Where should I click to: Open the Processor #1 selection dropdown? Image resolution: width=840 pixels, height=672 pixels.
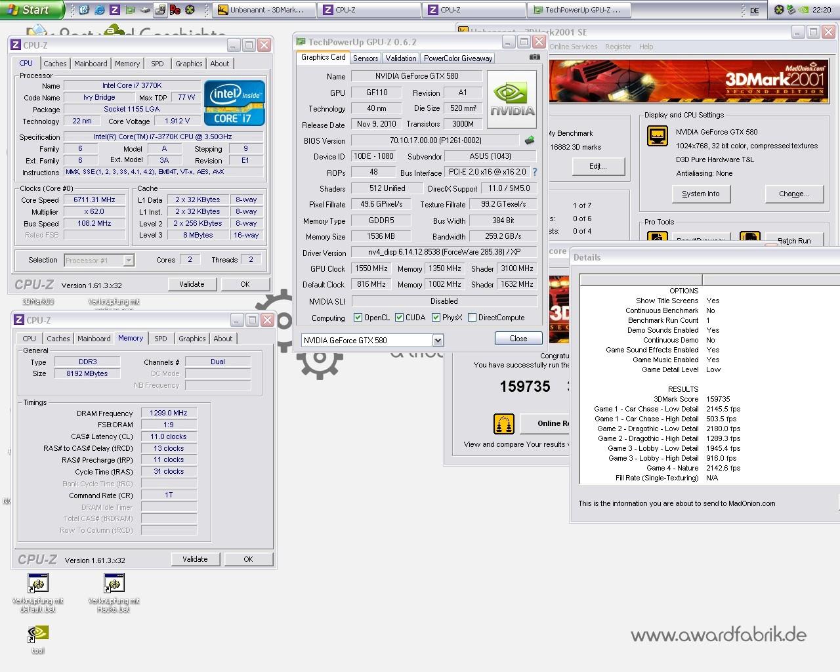click(x=129, y=261)
